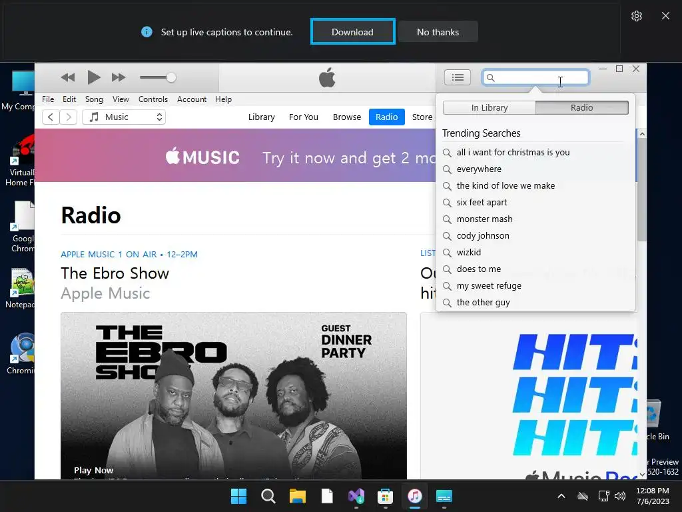Focus the iTunes search input field
The height and width of the screenshot is (512, 682).
536,77
